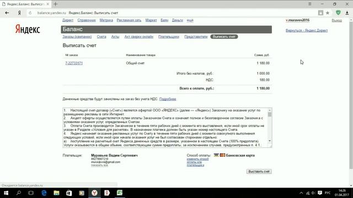This screenshot has width=353, height=198.
Task: Close the Яндекс.Баланс browser tab
Action: [48, 4]
